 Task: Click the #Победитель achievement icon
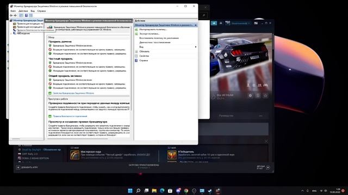(172, 155)
